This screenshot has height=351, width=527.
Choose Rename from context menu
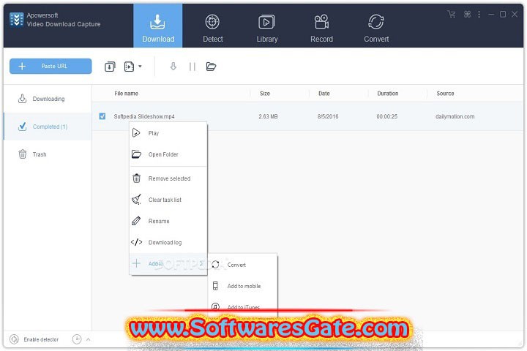pyautogui.click(x=168, y=221)
